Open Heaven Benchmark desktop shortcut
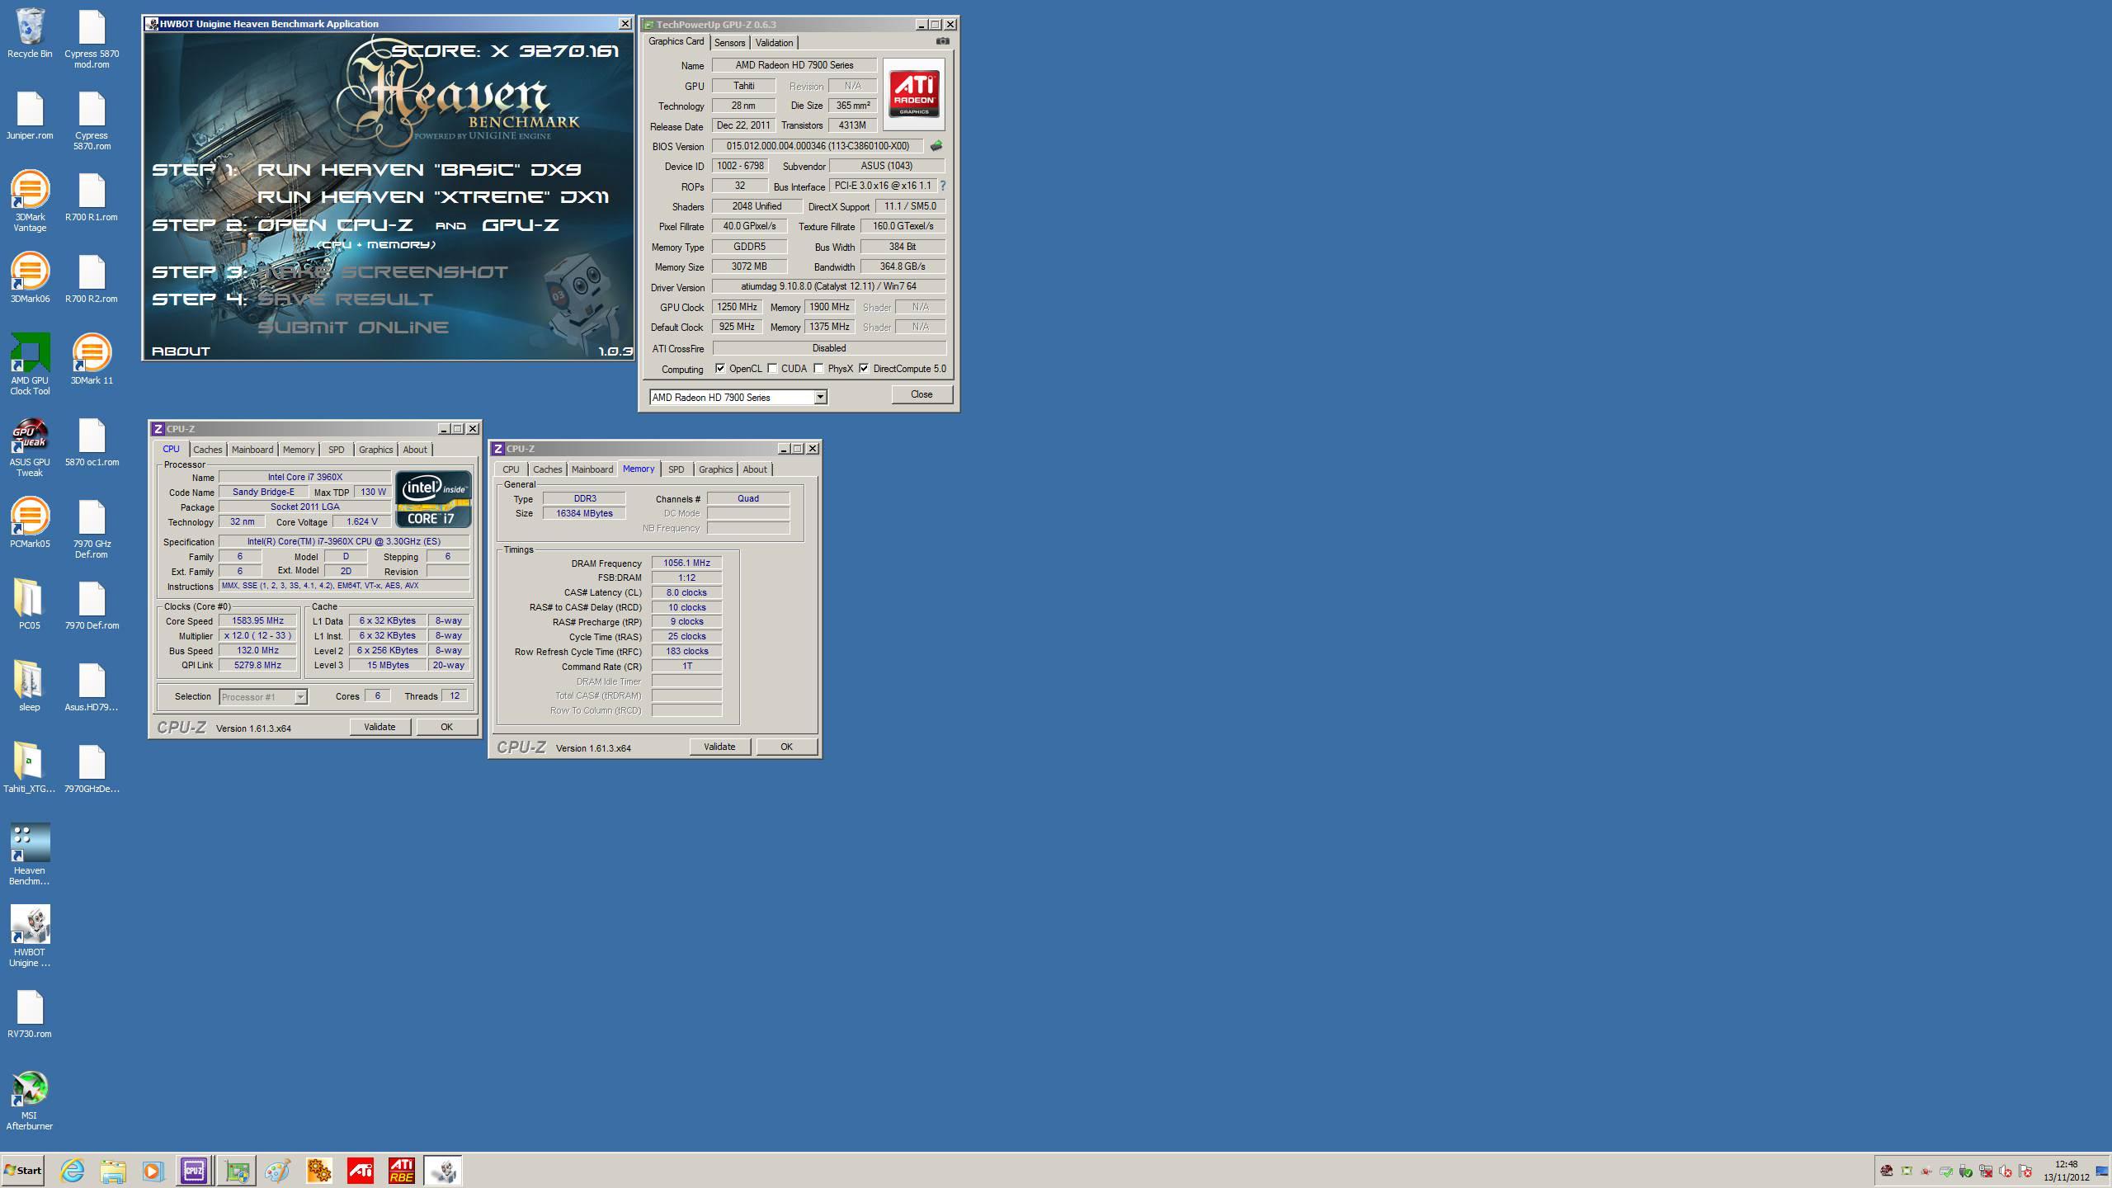The height and width of the screenshot is (1188, 2112). 30,854
